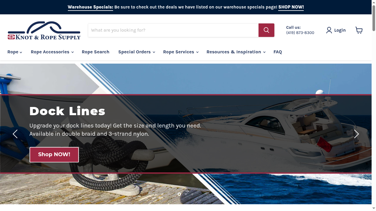Open the Special Orders dropdown
376x211 pixels.
point(137,52)
